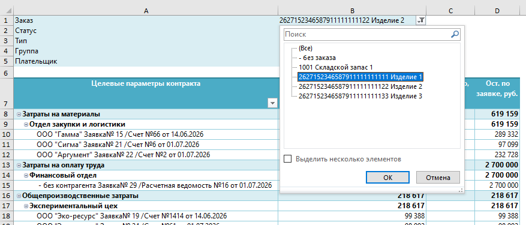Image resolution: width=526 pixels, height=225 pixels.
Task: Click the value 232 728 in column D
Action: (506, 155)
